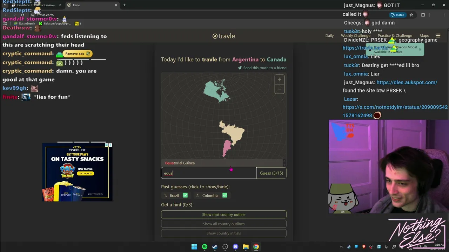This screenshot has height=252, width=449.
Task: Click the travle compass logo icon
Action: [215, 36]
